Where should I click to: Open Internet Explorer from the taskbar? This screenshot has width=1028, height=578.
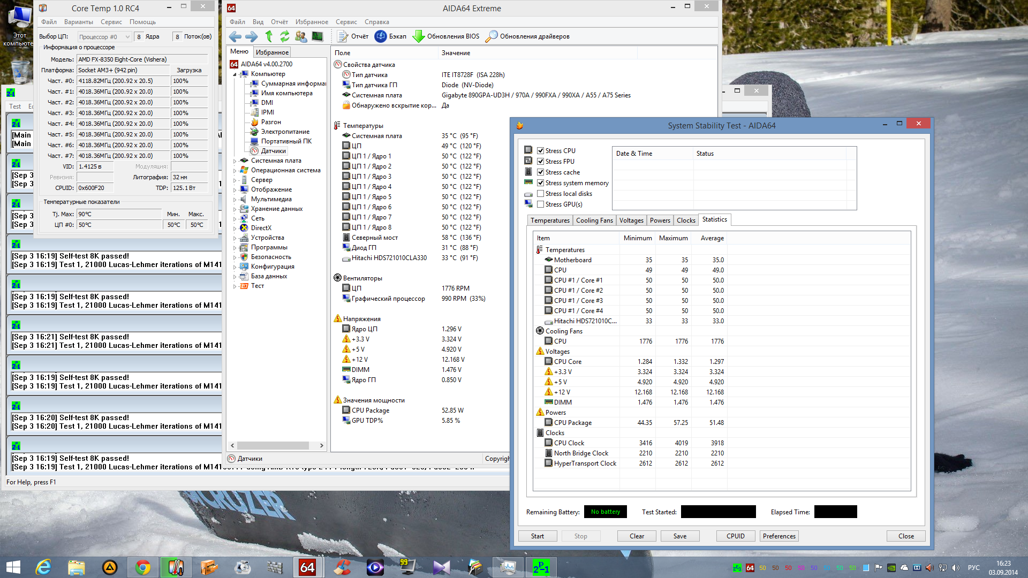click(43, 567)
